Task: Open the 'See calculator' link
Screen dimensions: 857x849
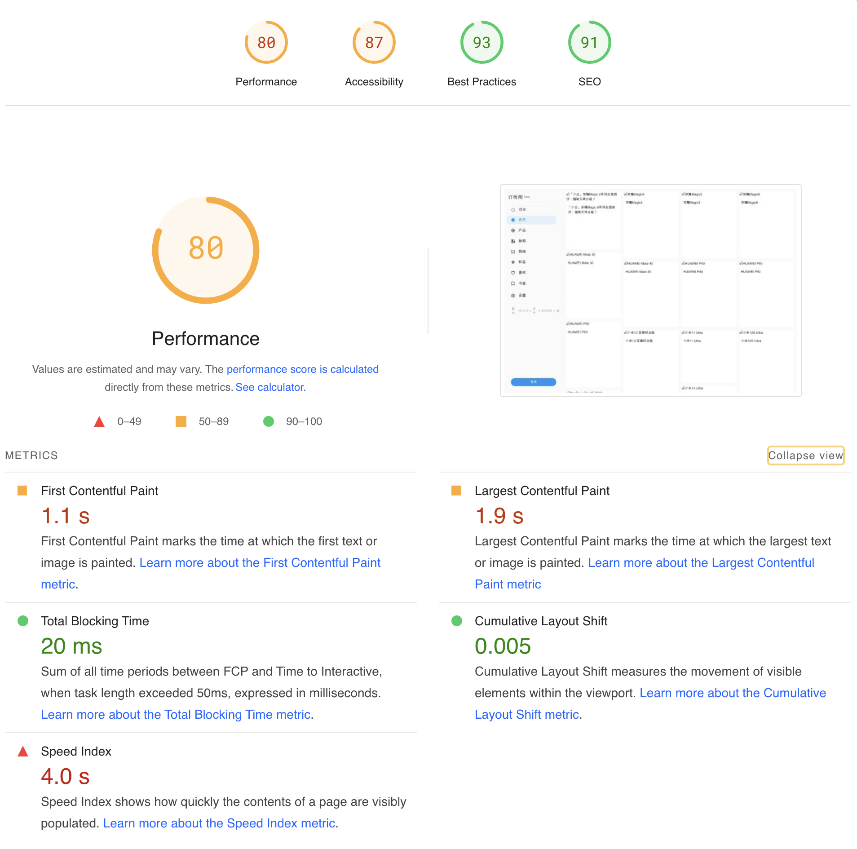Action: pyautogui.click(x=269, y=387)
